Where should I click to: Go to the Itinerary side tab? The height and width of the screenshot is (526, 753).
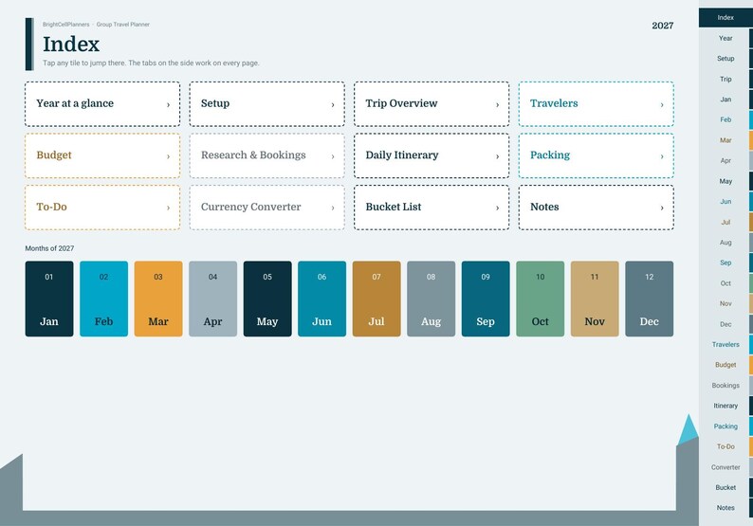coord(725,406)
